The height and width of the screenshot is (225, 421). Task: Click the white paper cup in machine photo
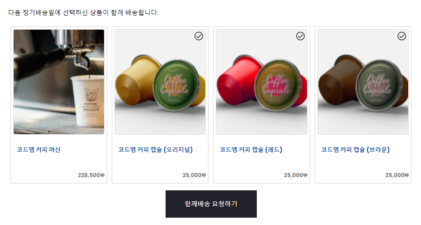[88, 101]
